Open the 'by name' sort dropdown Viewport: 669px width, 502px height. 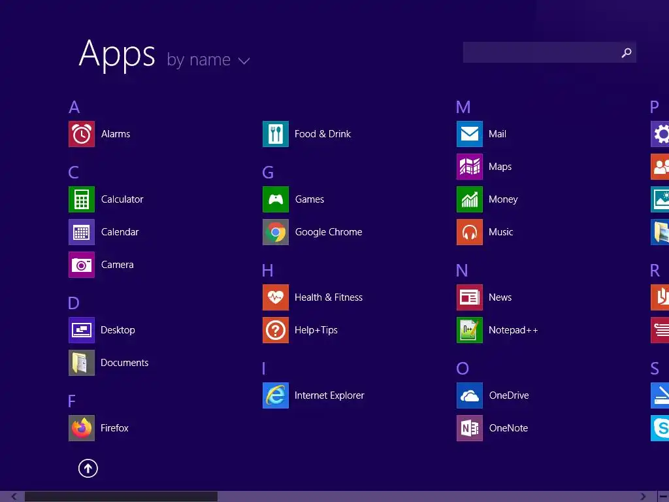pyautogui.click(x=208, y=59)
